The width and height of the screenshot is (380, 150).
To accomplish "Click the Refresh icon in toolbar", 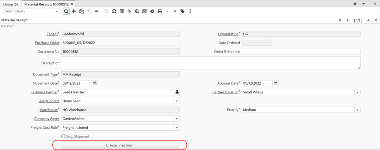I will 114,11.
